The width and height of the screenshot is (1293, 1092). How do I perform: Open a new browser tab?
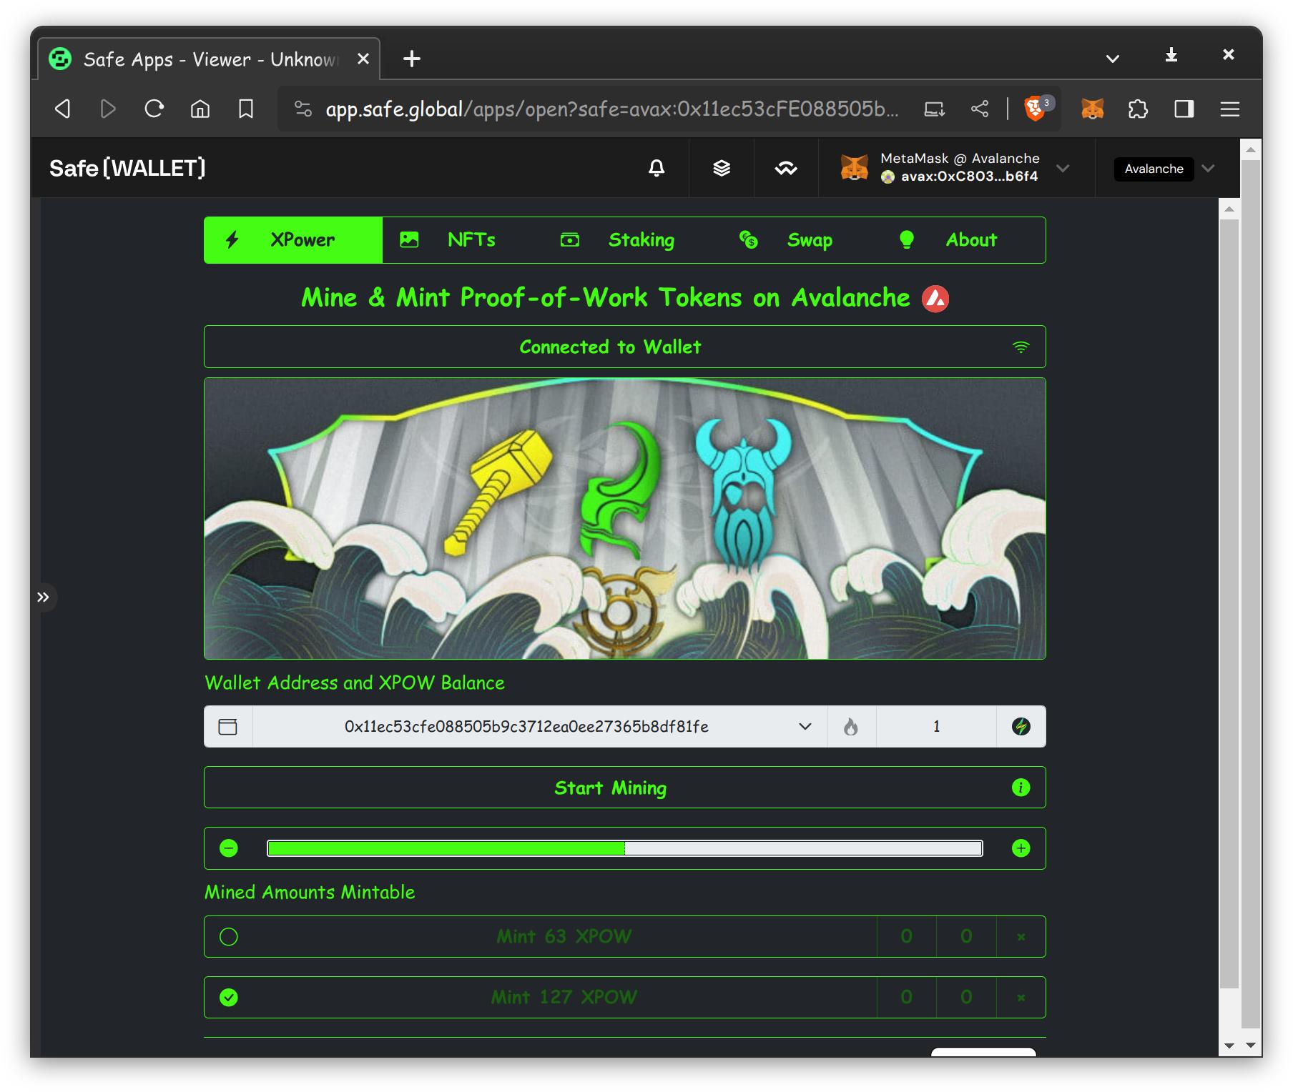(x=412, y=59)
